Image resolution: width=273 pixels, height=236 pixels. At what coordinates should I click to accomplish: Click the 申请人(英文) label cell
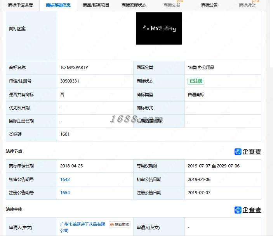tap(159, 227)
